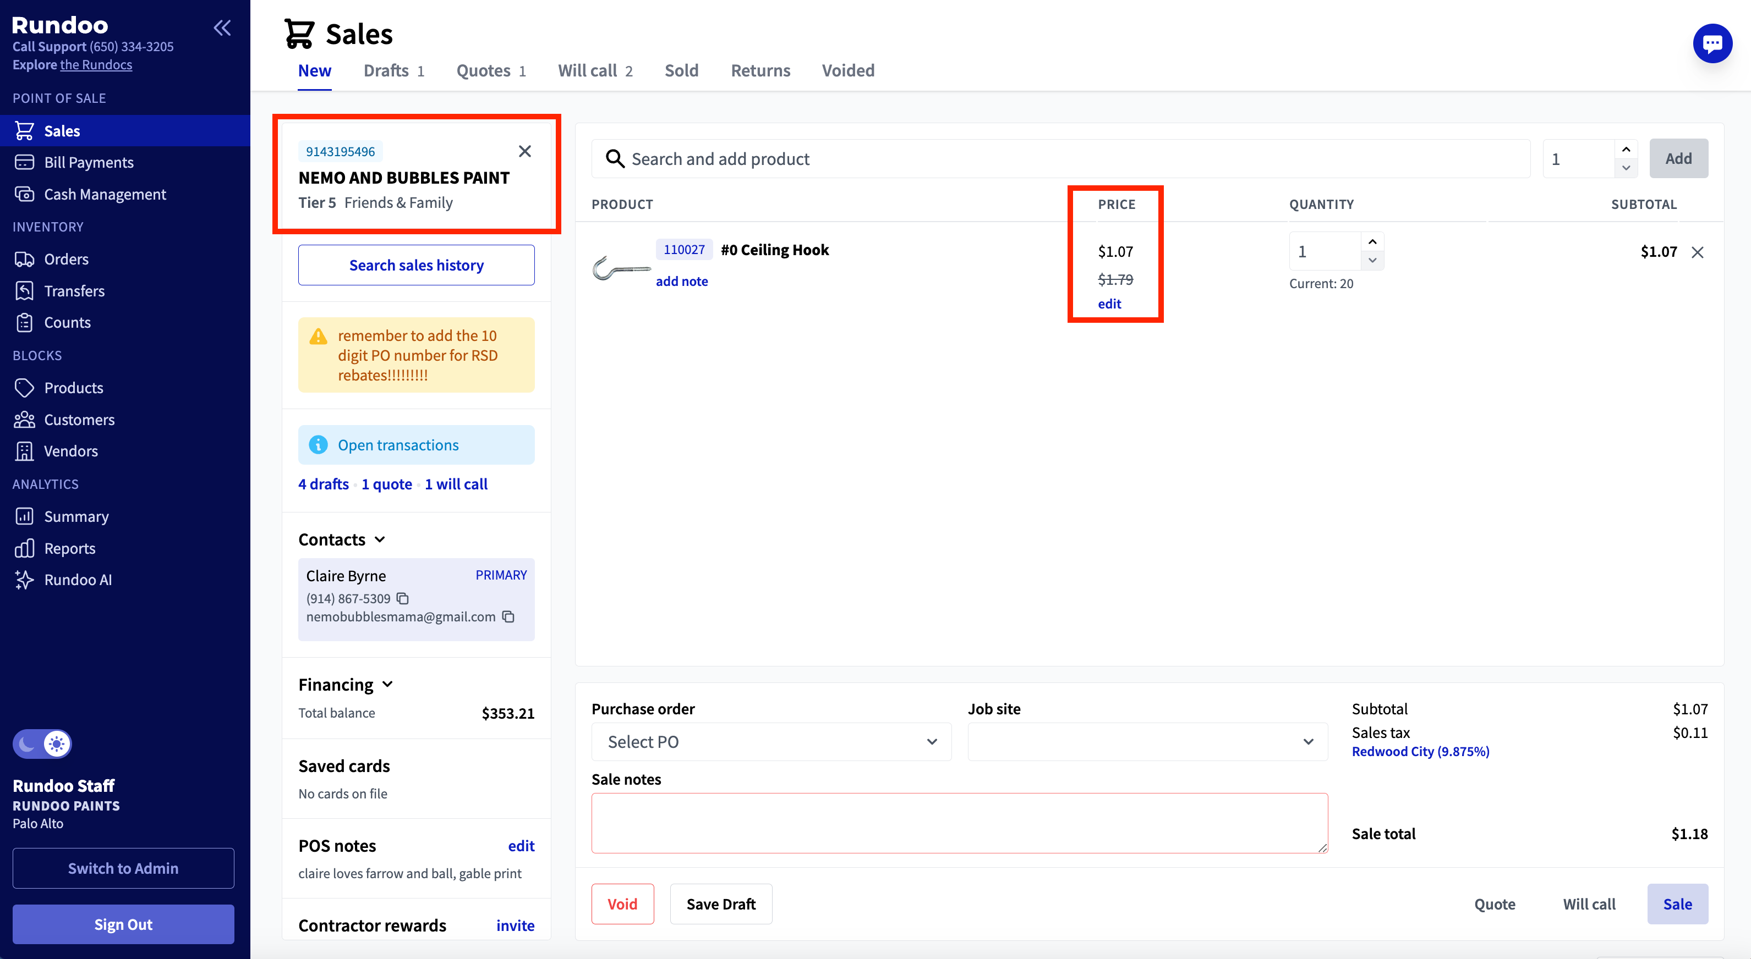Switch to the Drafts tab

[x=393, y=70]
